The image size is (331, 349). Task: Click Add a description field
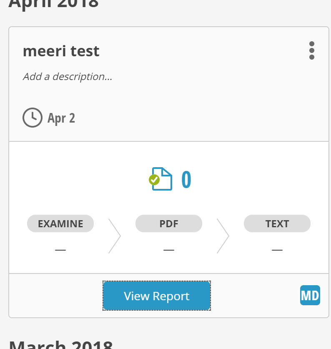tap(68, 77)
